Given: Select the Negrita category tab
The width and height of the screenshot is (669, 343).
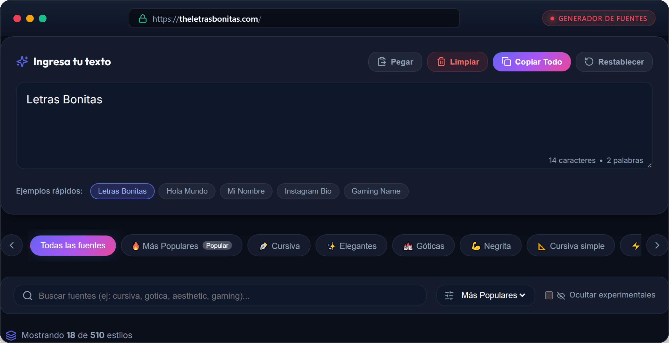Looking at the screenshot, I should tap(491, 246).
